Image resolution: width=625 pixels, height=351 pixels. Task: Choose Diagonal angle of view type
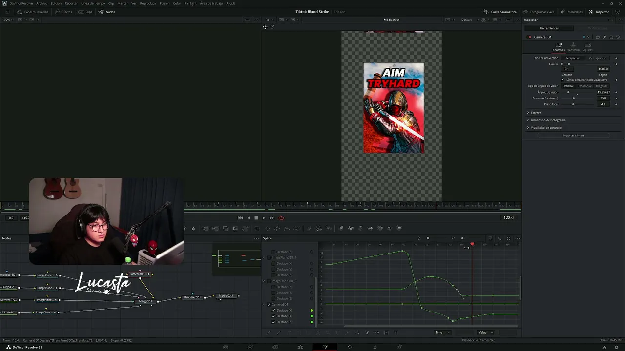(x=602, y=86)
